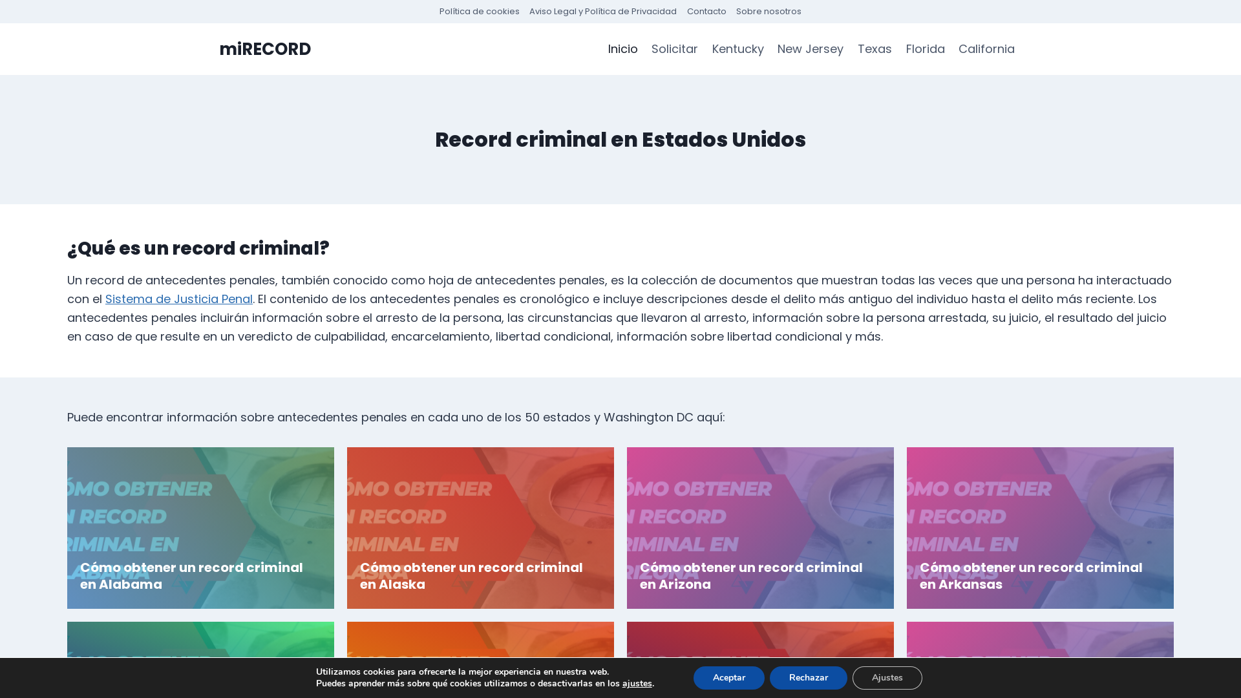The image size is (1241, 698).
Task: Select the Inicio menu item
Action: (x=622, y=49)
